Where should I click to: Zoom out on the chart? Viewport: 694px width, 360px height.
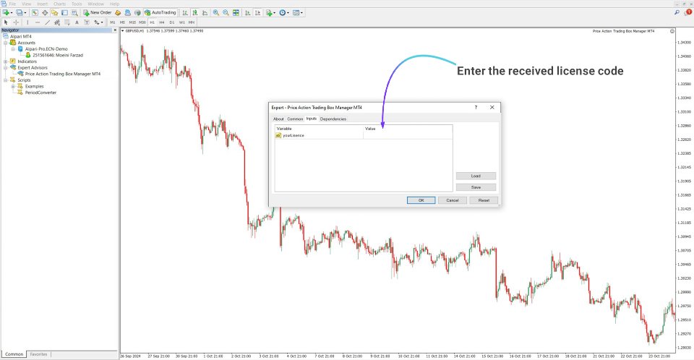(x=226, y=13)
